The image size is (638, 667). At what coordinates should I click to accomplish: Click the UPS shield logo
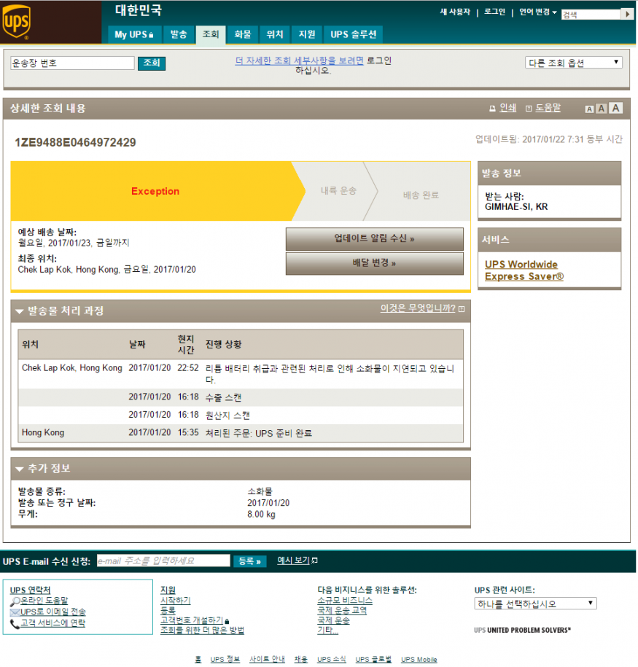tap(17, 21)
